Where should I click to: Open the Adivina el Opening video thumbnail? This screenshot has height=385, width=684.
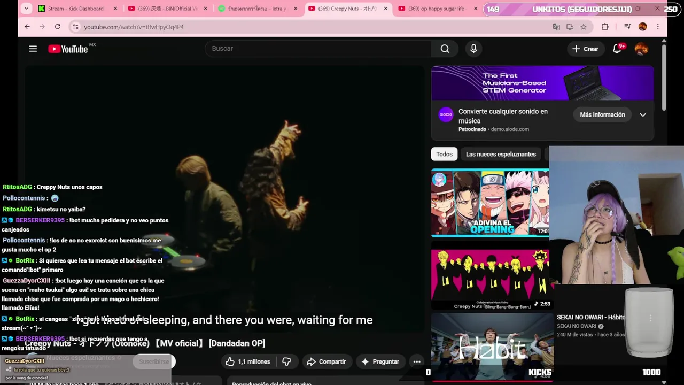pos(490,203)
